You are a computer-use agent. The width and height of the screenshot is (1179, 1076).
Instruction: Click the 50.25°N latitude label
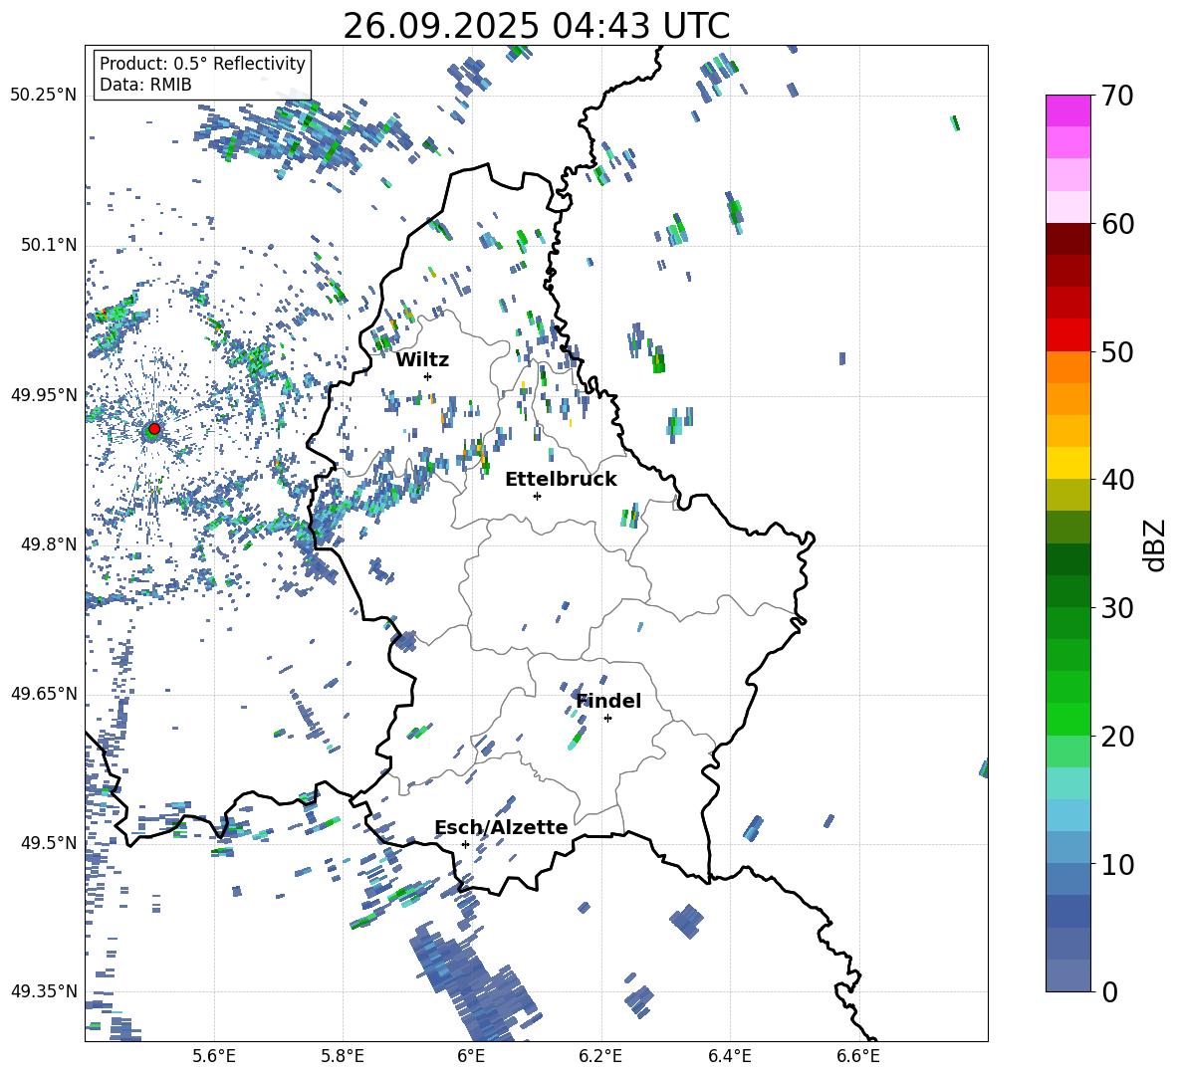(x=44, y=96)
